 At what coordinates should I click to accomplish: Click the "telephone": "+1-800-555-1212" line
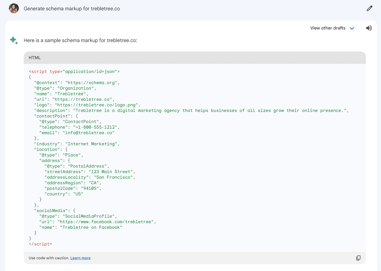pyautogui.click(x=79, y=127)
